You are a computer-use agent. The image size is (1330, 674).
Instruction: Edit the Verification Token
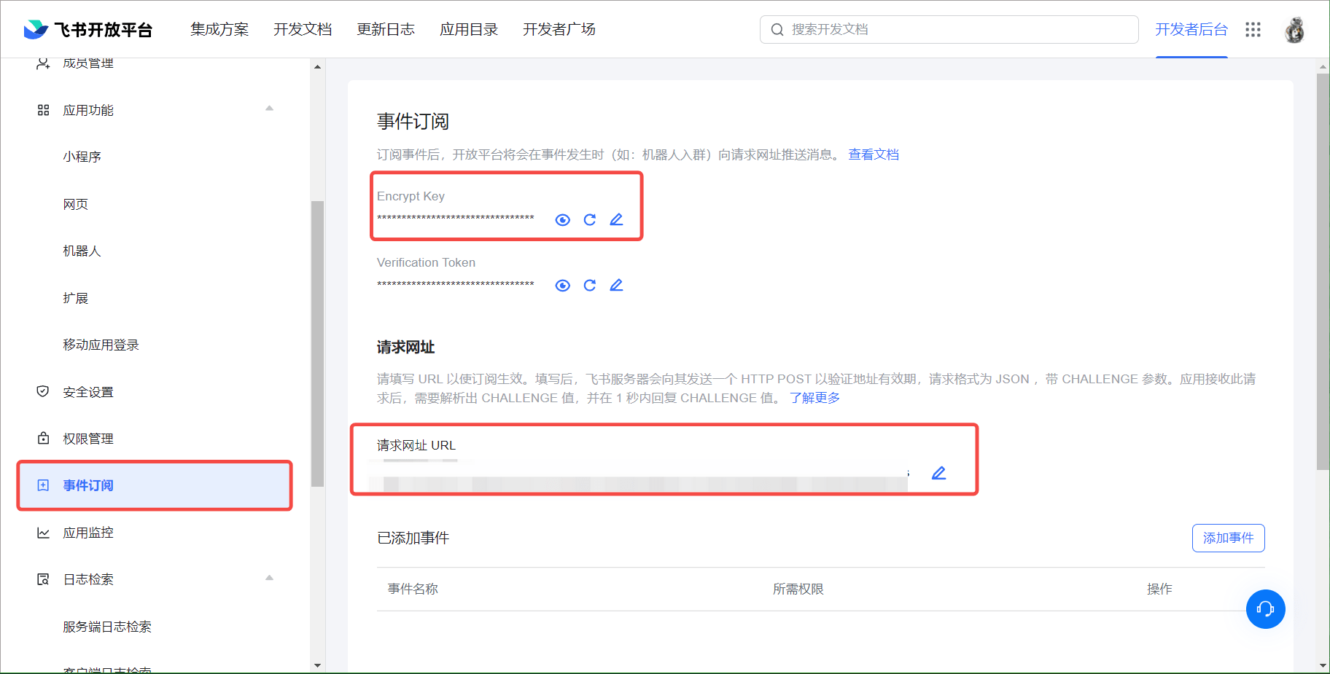[x=616, y=286]
